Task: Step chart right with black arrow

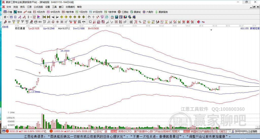Action: click(x=57, y=17)
